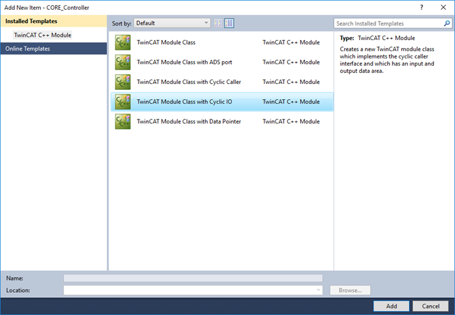This screenshot has height=315, width=455.
Task: Expand the Location dropdown arrow
Action: click(x=318, y=290)
